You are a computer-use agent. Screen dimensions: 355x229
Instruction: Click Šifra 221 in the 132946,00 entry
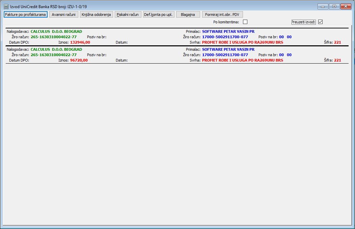[337, 42]
